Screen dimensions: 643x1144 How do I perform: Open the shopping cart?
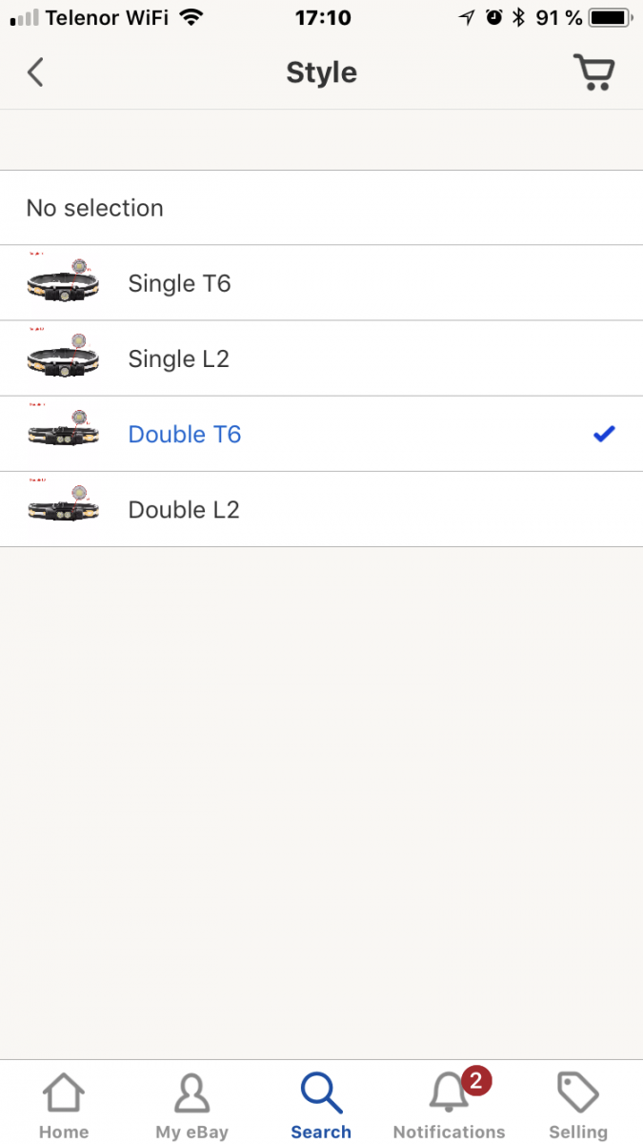pyautogui.click(x=593, y=72)
